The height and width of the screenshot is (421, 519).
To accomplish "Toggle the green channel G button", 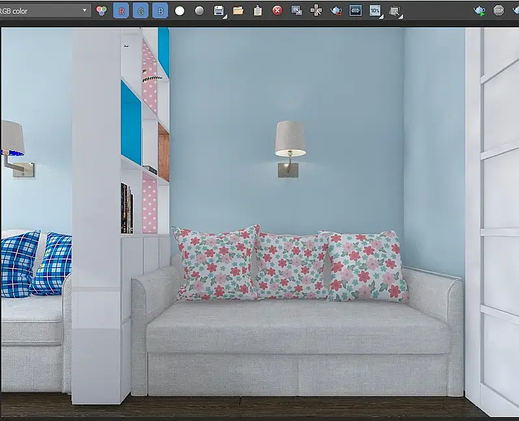I will tap(141, 11).
